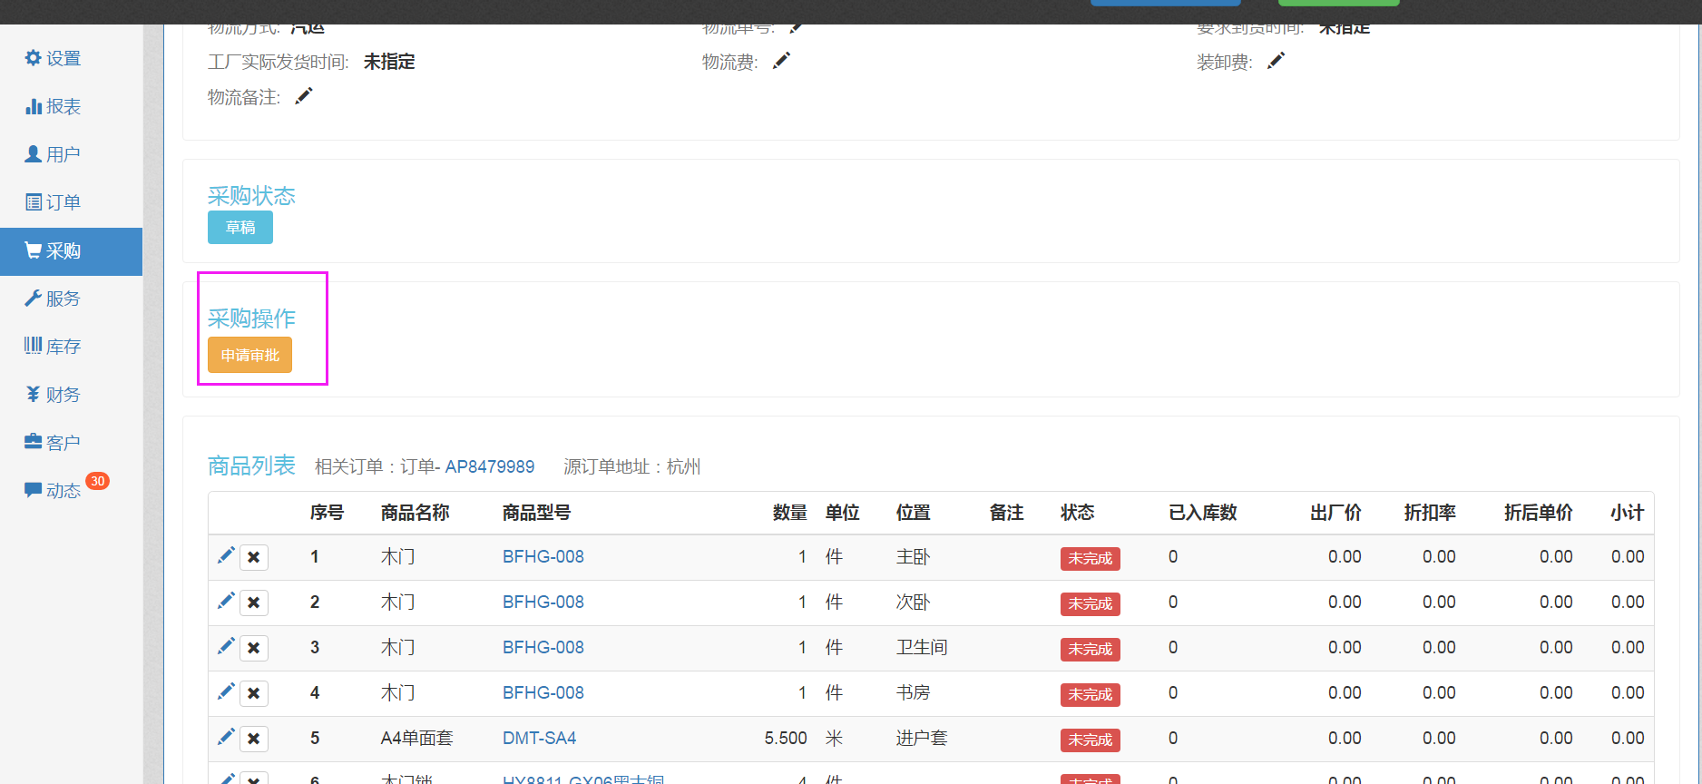This screenshot has width=1702, height=784.
Task: Click 工厂实际发货时间 value 未指定
Action: [x=389, y=62]
